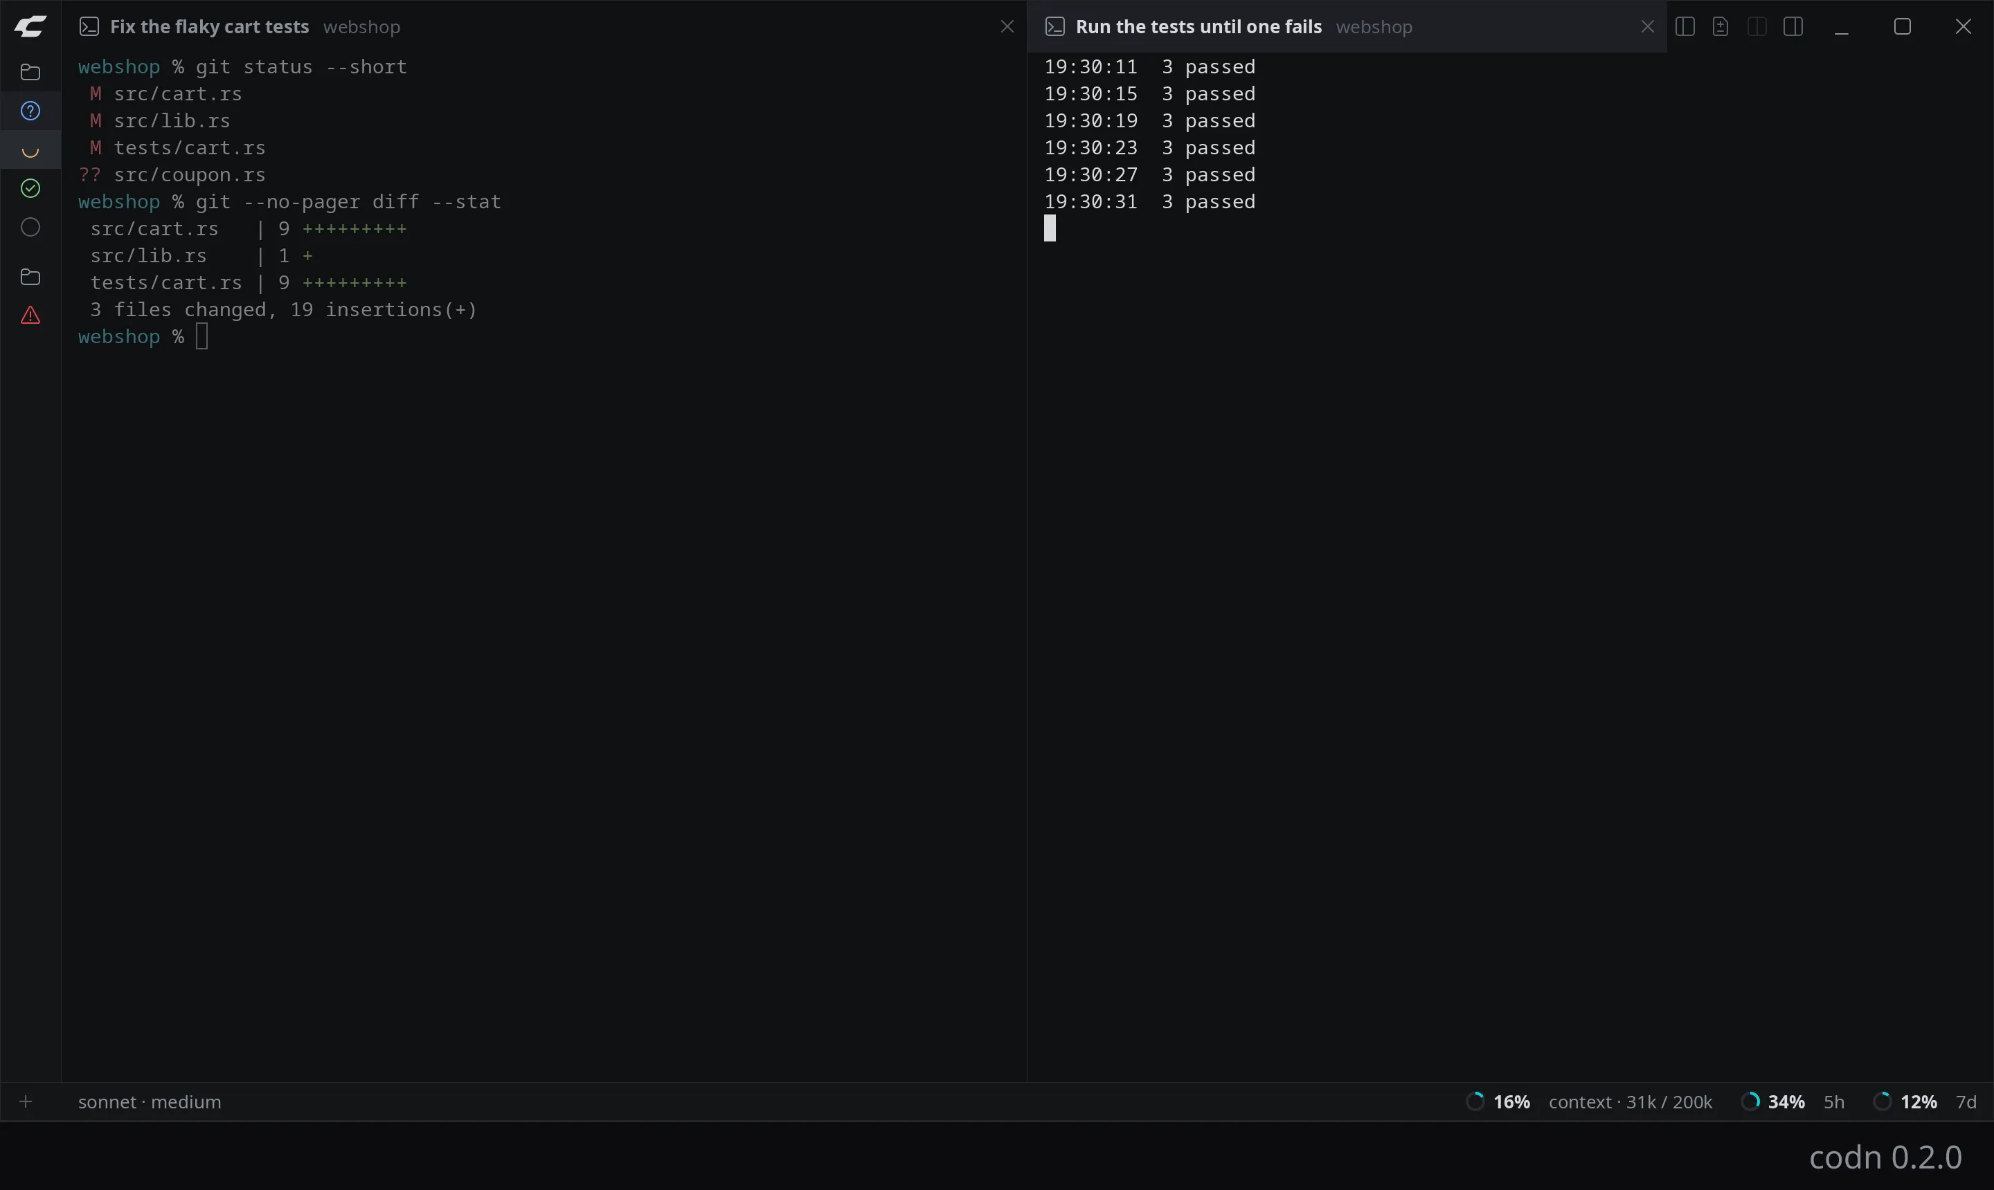Screen dimensions: 1994x1190
Task: Select the blue question mark session icon
Action: (30, 111)
